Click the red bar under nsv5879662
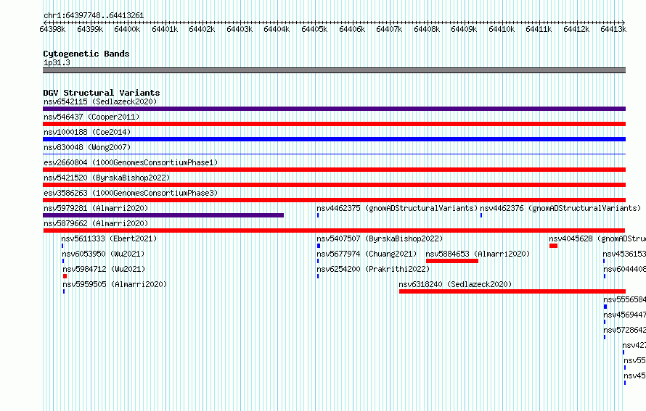The height and width of the screenshot is (411, 646). (334, 231)
